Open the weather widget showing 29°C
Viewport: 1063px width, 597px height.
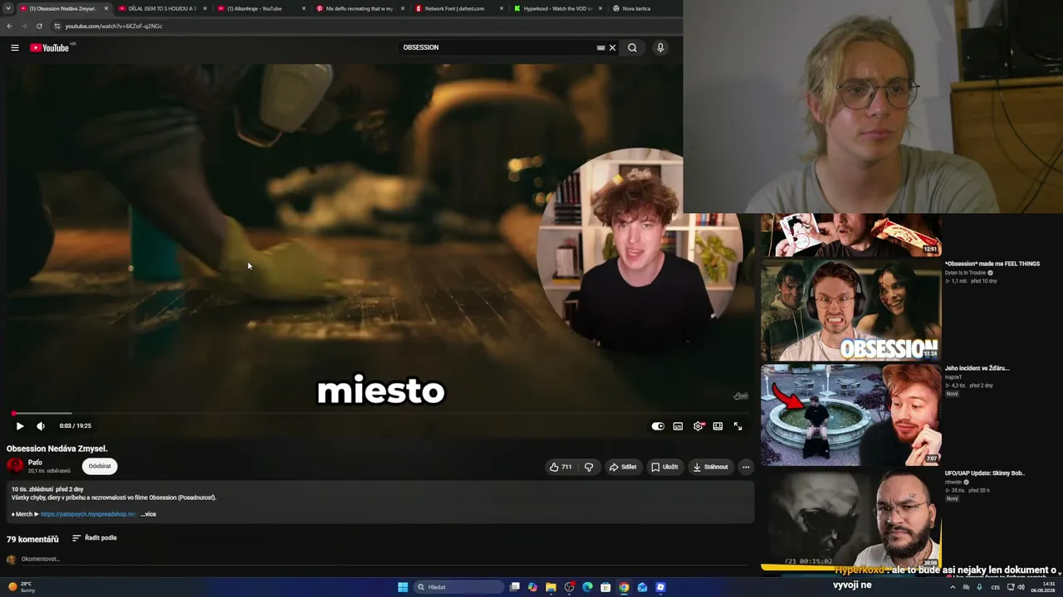(22, 587)
